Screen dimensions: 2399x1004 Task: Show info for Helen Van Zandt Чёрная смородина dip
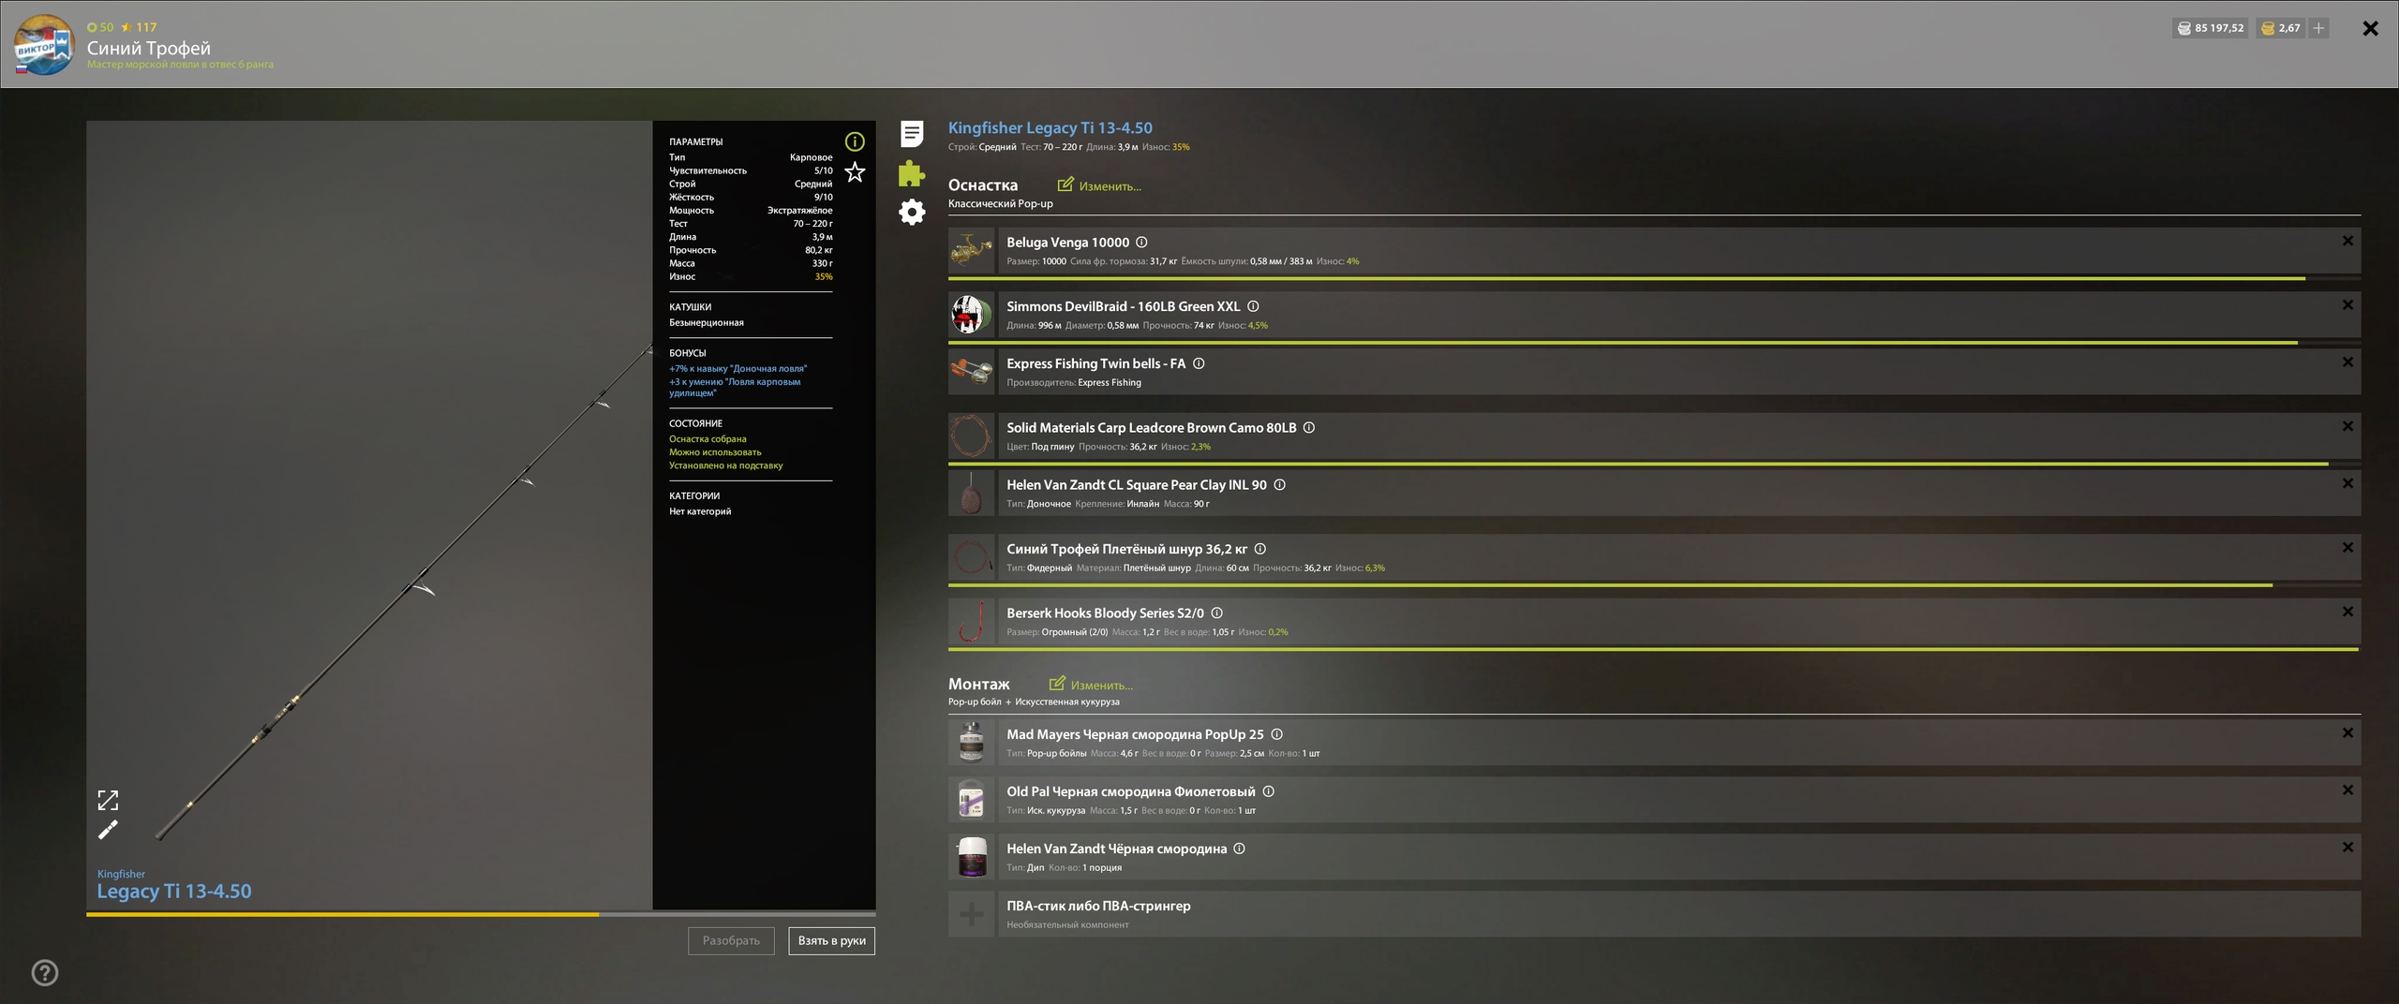click(1239, 849)
